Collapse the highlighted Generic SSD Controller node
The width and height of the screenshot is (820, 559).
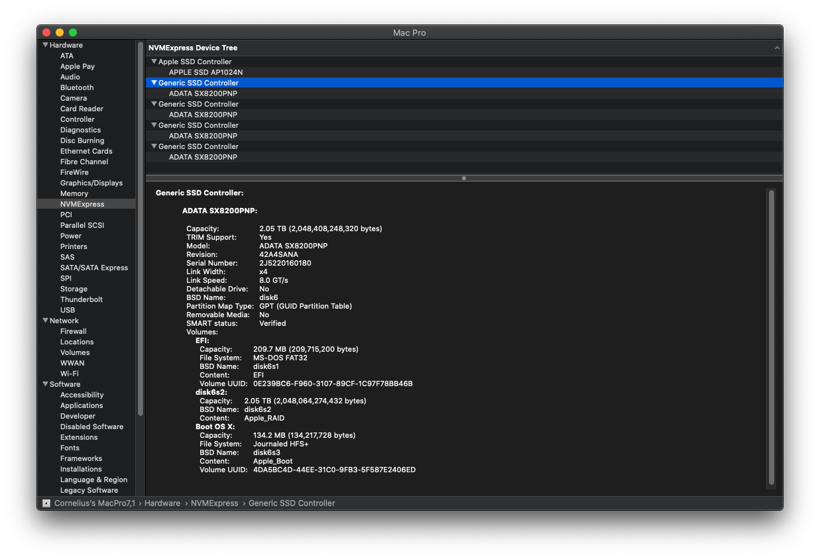(154, 83)
